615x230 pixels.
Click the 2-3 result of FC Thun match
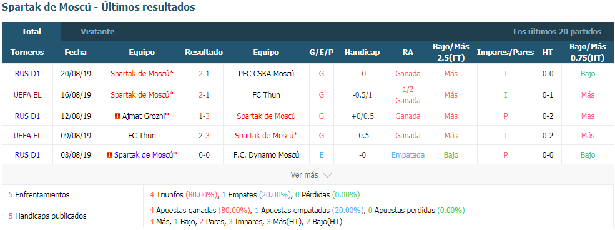(204, 136)
